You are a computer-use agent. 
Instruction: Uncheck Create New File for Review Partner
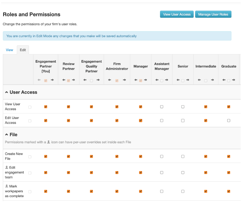pos(68,156)
